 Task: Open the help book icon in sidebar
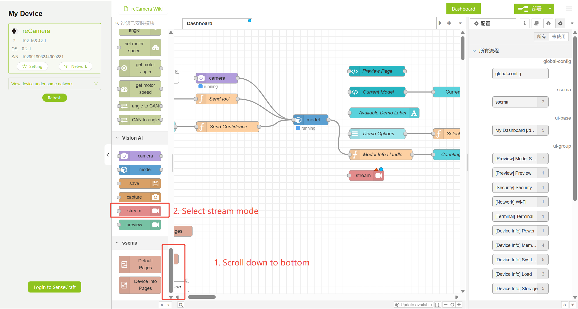(x=536, y=23)
